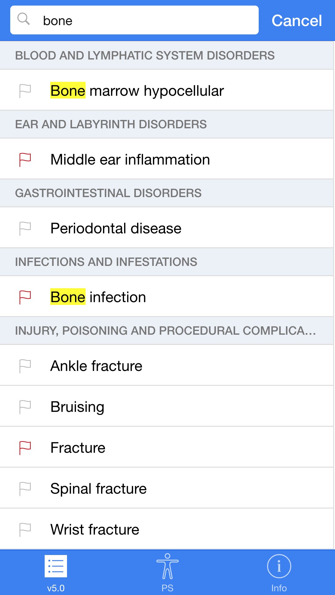Tap the search magnifier icon
Image resolution: width=335 pixels, height=595 pixels.
click(24, 19)
